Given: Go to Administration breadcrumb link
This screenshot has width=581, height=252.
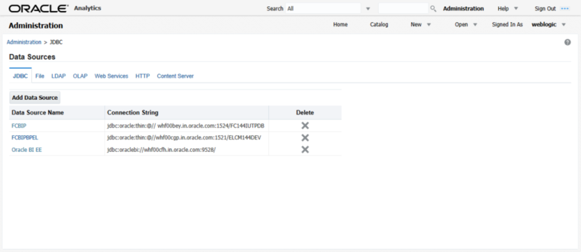Looking at the screenshot, I should 24,42.
